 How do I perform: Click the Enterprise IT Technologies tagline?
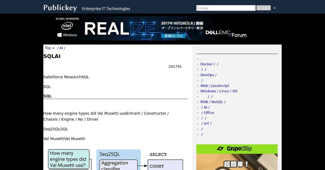(x=106, y=9)
